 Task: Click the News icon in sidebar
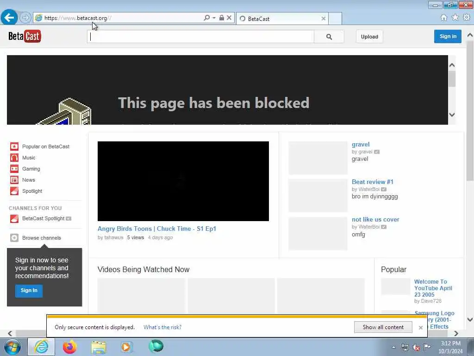[14, 180]
